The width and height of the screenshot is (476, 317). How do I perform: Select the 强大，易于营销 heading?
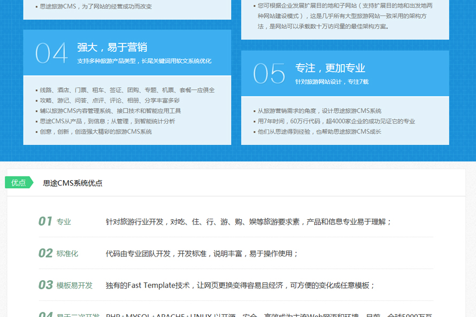click(112, 48)
